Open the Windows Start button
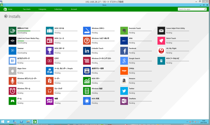Viewport: 210px width, 125px height. (x=3, y=122)
